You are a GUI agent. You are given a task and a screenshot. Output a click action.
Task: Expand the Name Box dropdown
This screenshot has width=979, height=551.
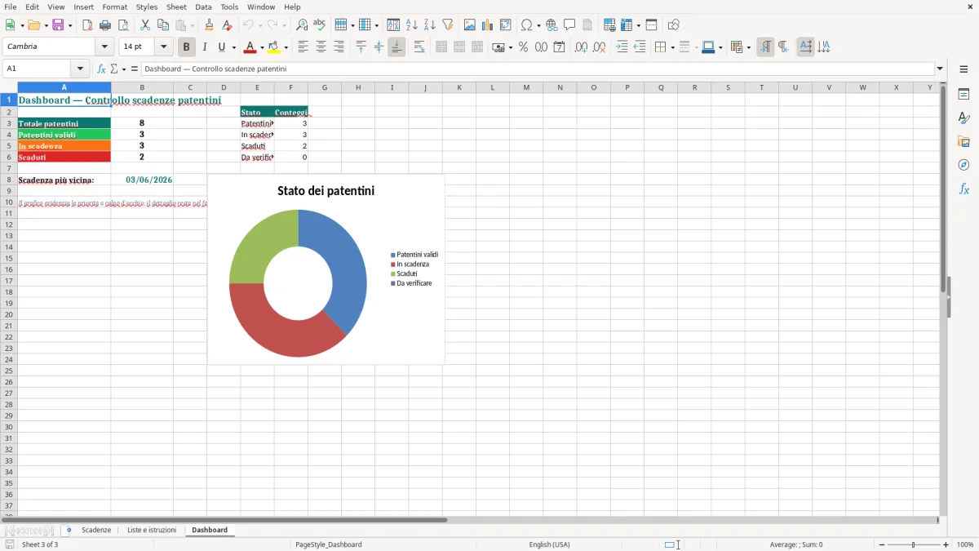coord(80,69)
